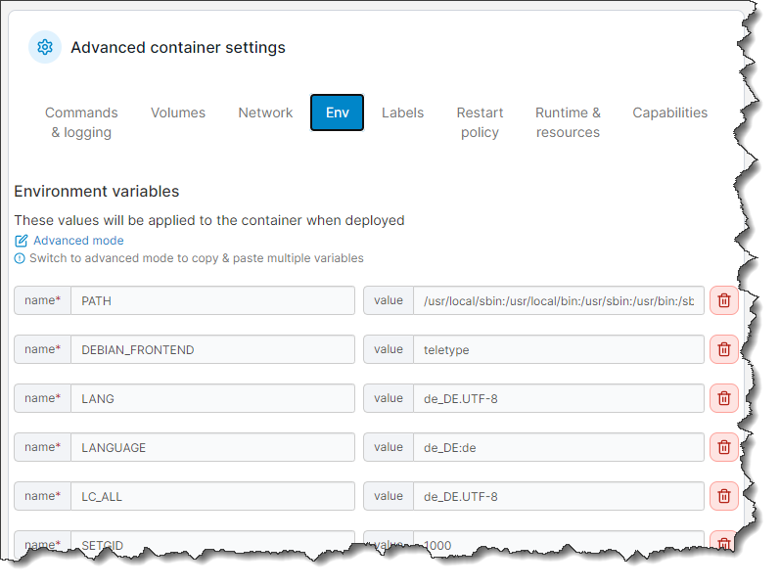
Task: Remove the LC_ALL variable entry
Action: point(723,496)
